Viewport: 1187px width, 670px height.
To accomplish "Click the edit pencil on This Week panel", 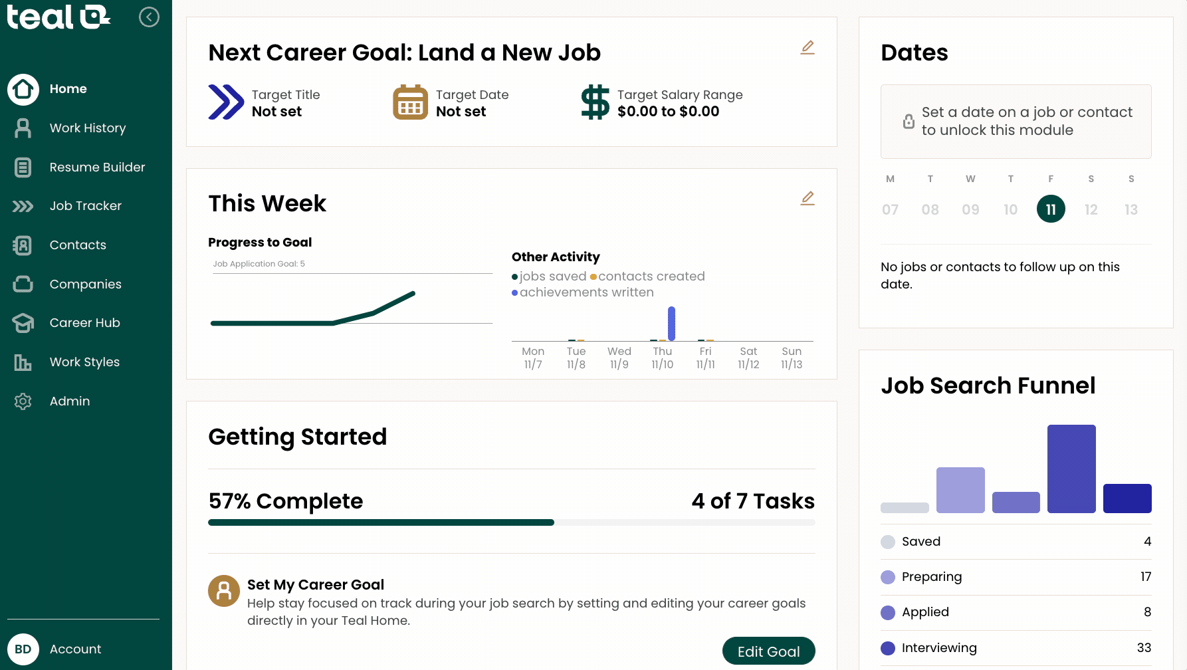I will pos(807,198).
